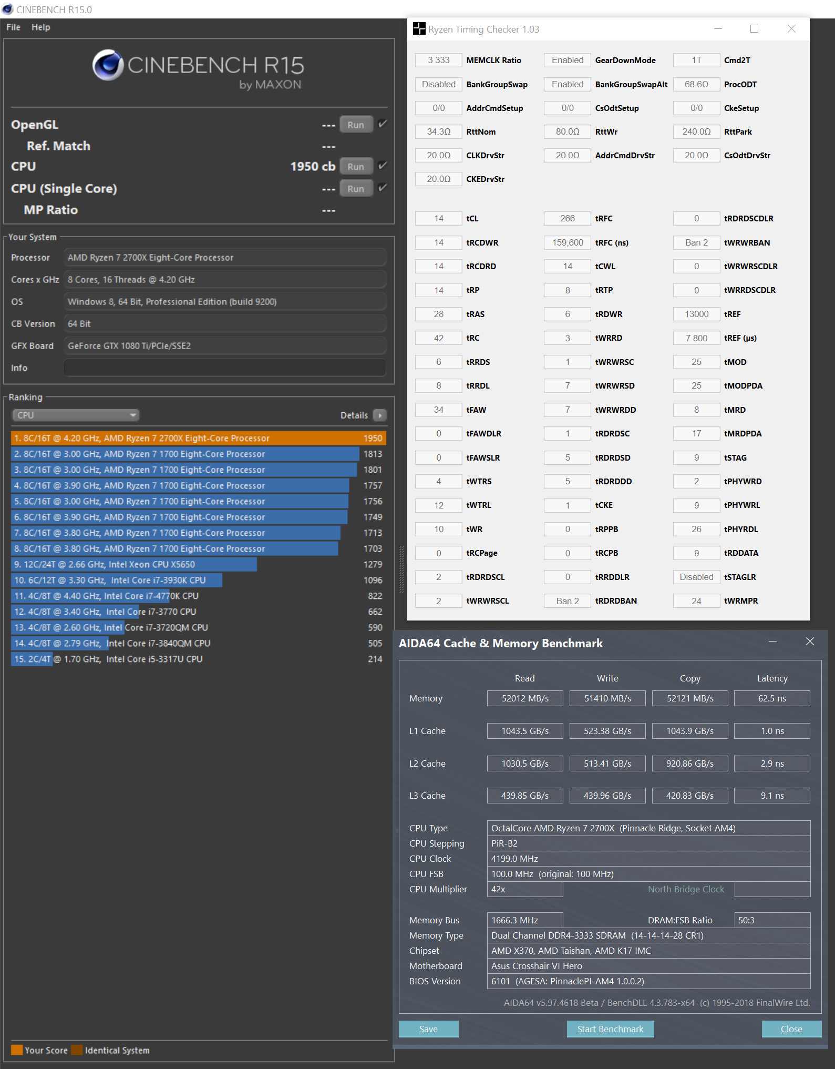
Task: Select rank 2 Ryzen 7 1700 entry scoring 1813
Action: coord(199,454)
